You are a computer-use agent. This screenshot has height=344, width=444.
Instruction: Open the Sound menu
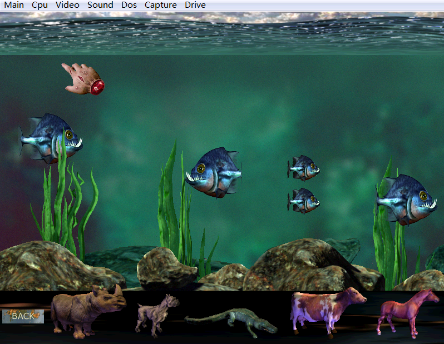100,5
